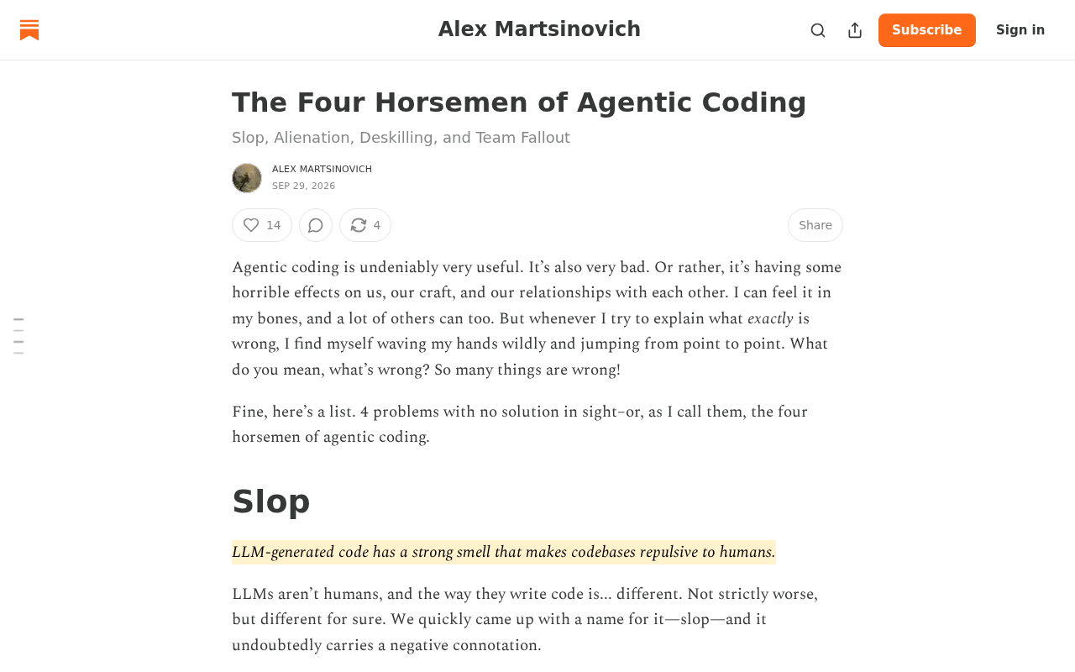Click the table of contents lines on left
This screenshot has width=1075, height=672.
(x=18, y=336)
